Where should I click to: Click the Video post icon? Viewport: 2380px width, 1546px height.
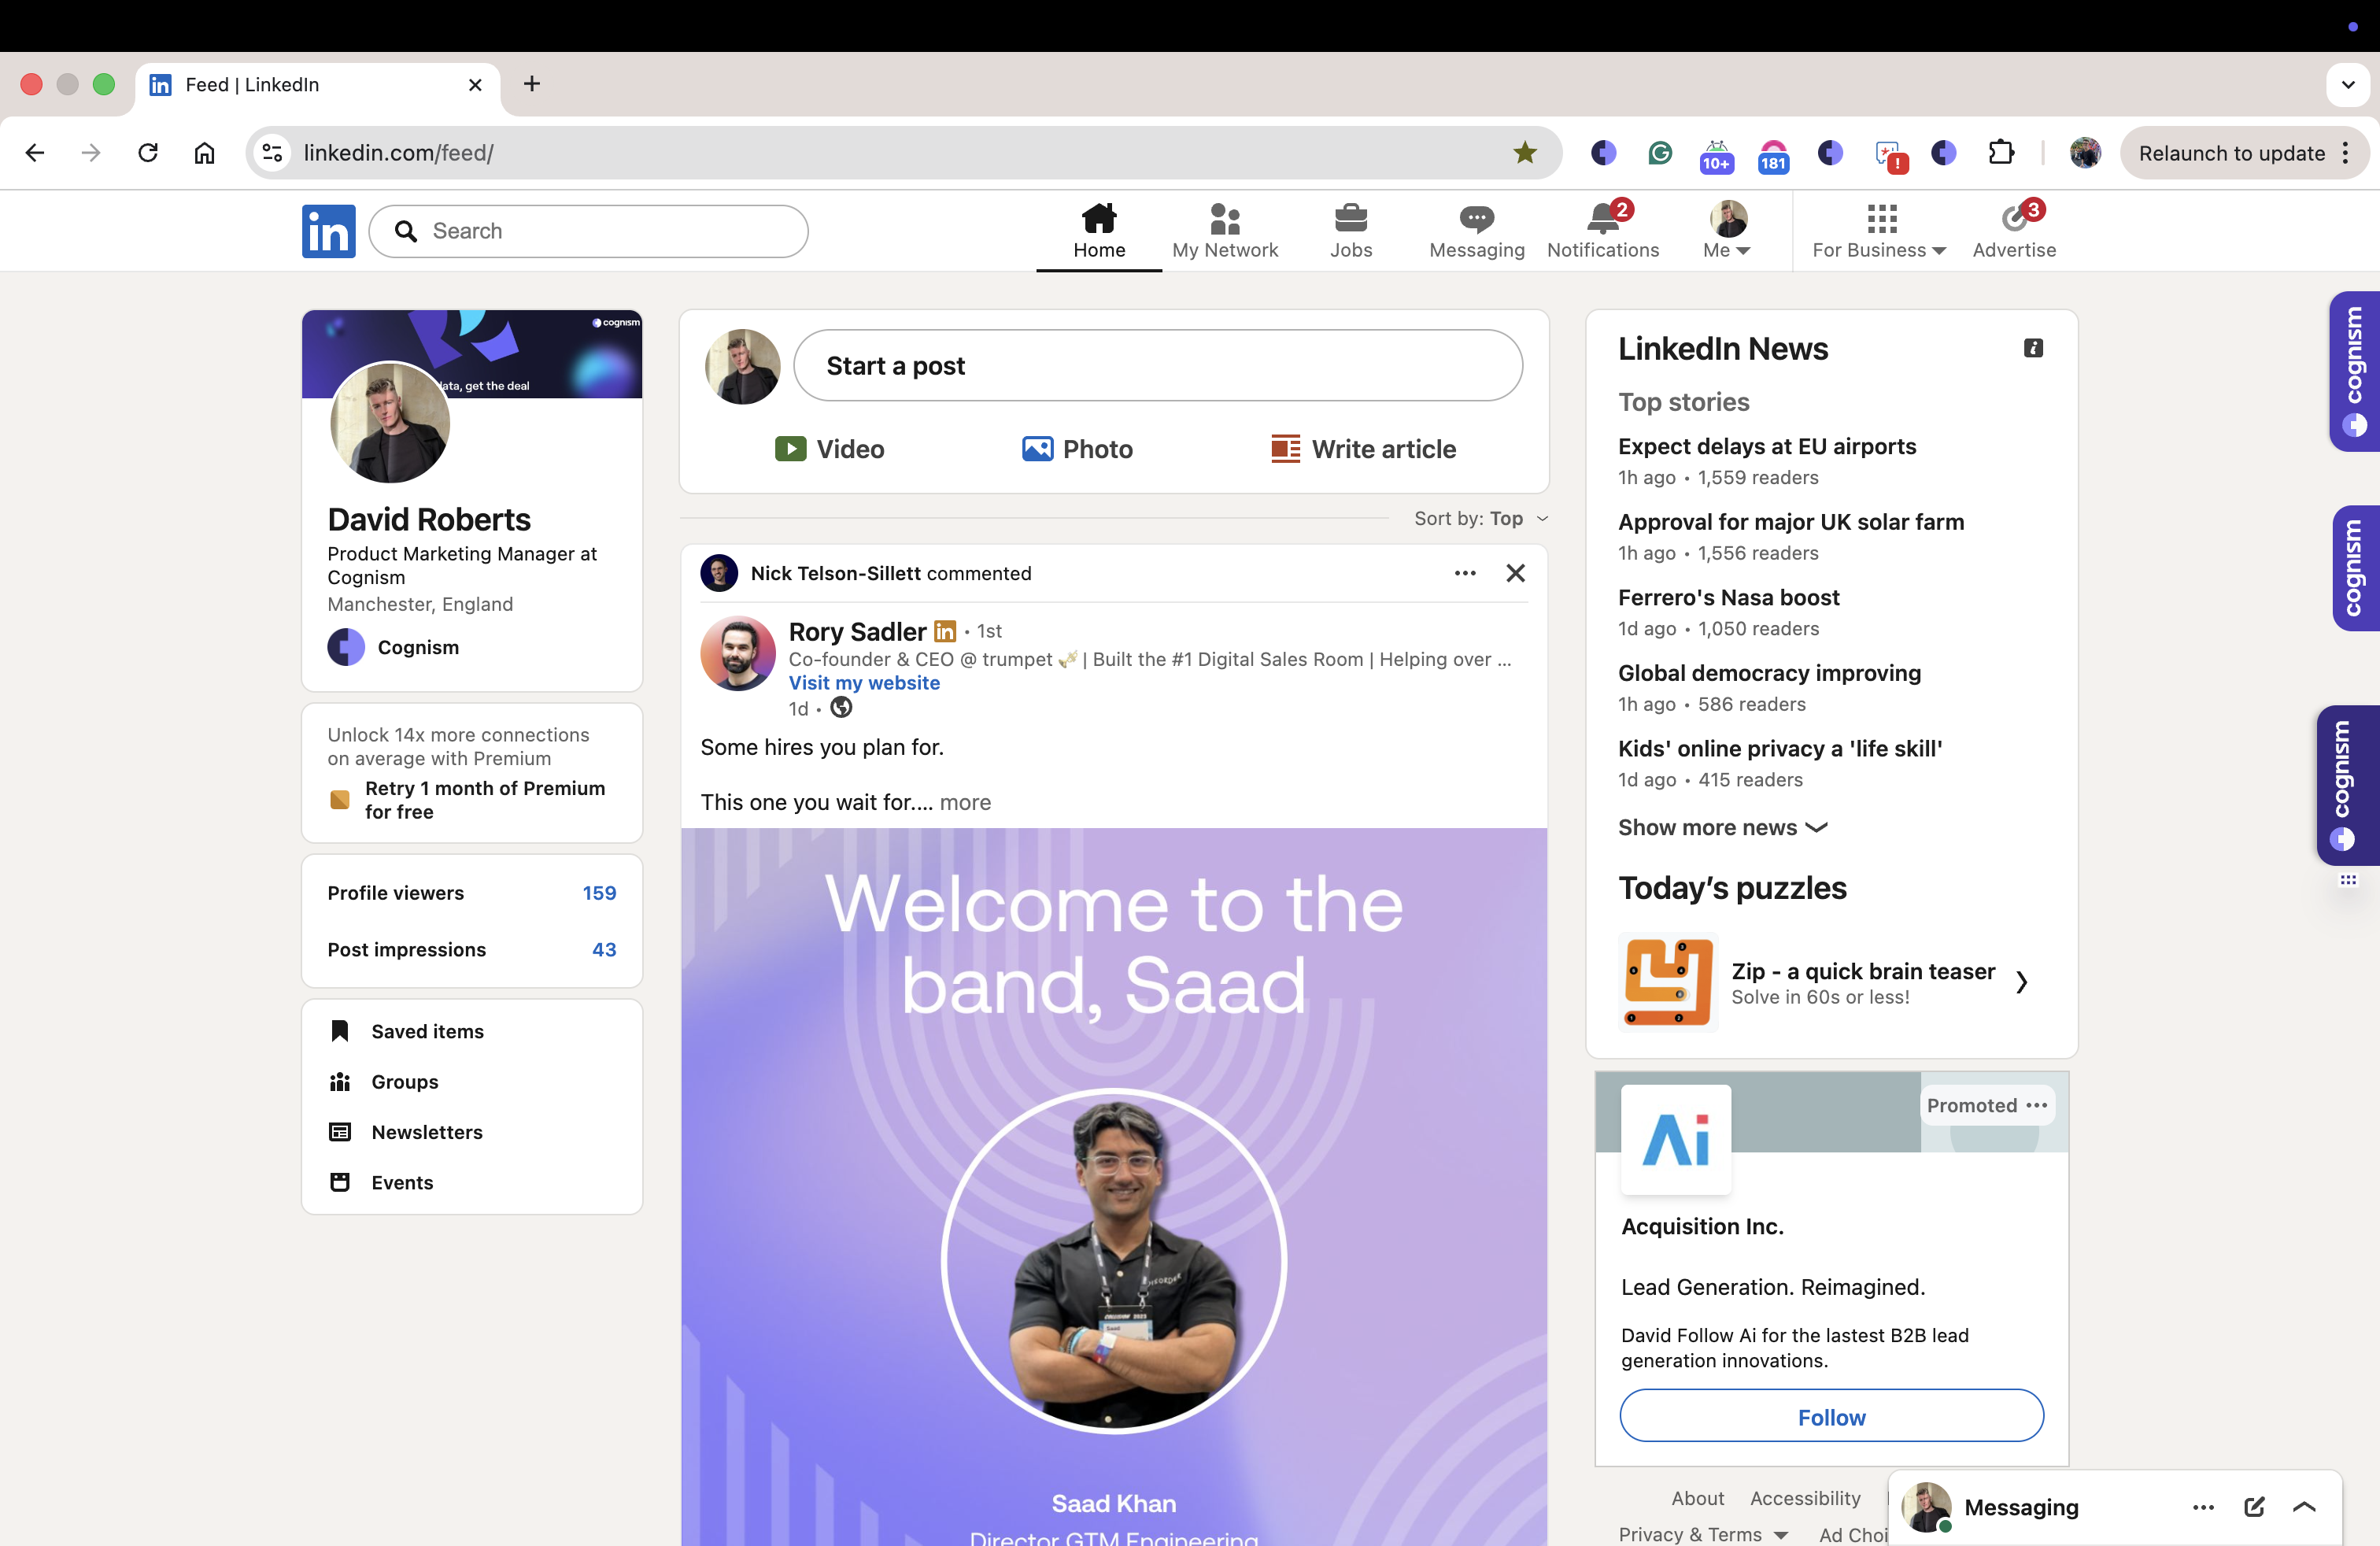pyautogui.click(x=790, y=449)
